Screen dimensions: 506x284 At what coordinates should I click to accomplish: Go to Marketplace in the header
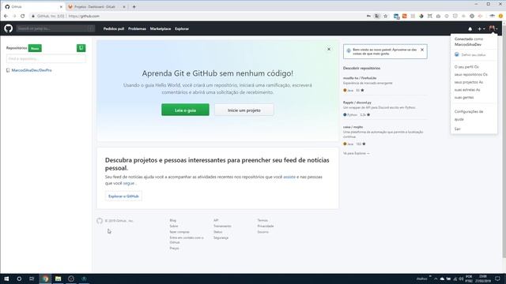[160, 28]
